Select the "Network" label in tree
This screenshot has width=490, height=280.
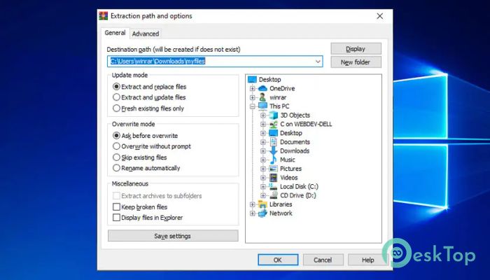point(281,213)
